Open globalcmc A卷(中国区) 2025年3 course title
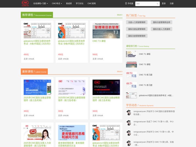This screenshot has width=196, height=147. tap(37, 42)
